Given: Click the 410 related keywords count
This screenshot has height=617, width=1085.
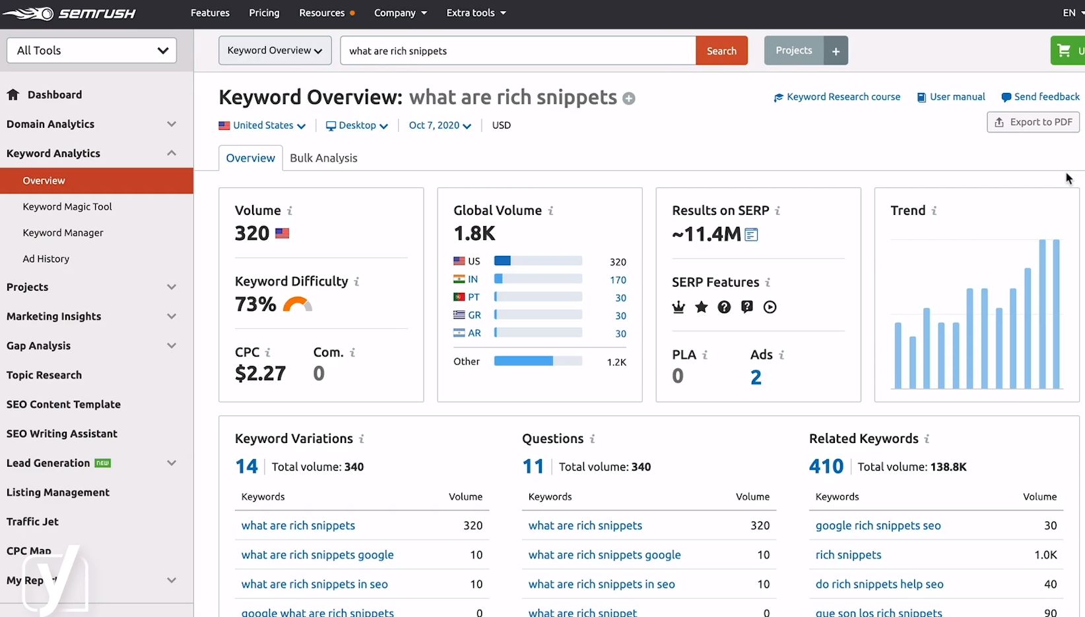Looking at the screenshot, I should (826, 467).
